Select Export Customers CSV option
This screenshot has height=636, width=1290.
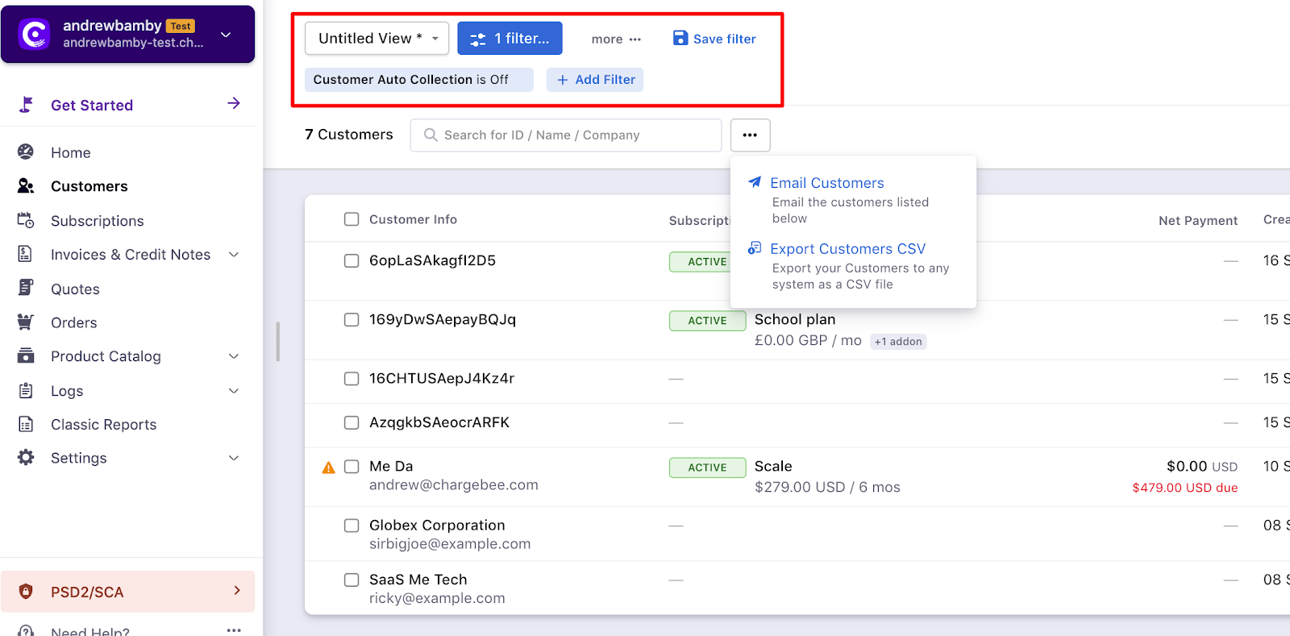coord(847,249)
